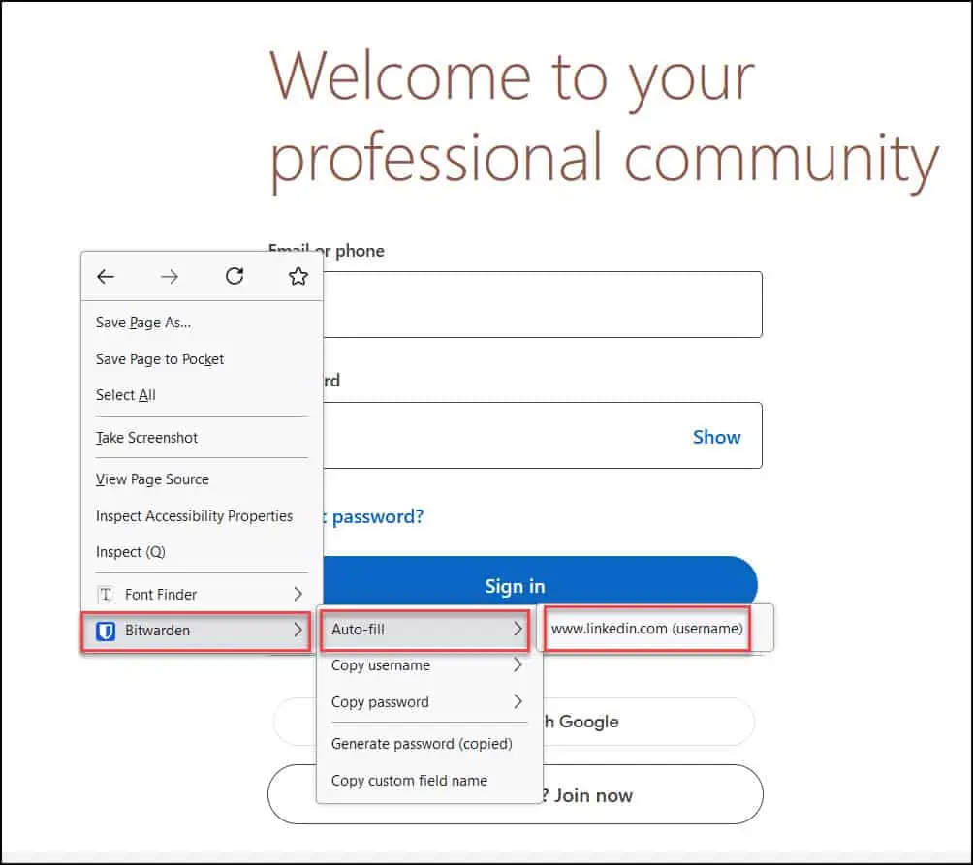Image resolution: width=973 pixels, height=865 pixels.
Task: Click the Font Finder T icon
Action: [106, 595]
